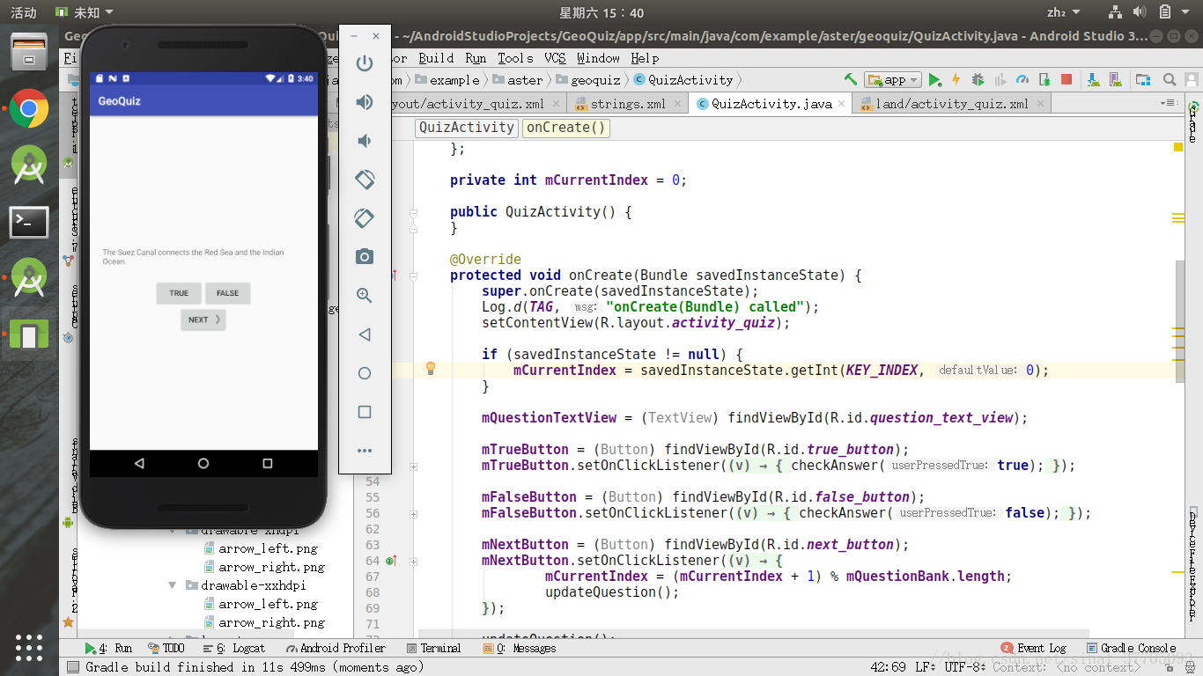Open the app run configuration dropdown
This screenshot has width=1203, height=676.
(893, 79)
